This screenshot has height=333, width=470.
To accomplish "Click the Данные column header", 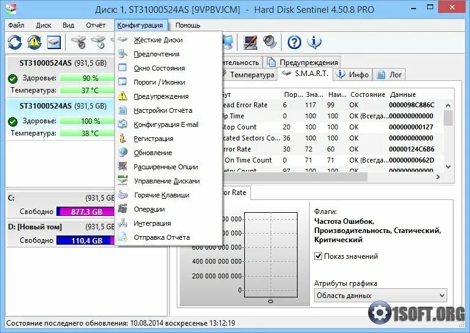I will tap(403, 94).
